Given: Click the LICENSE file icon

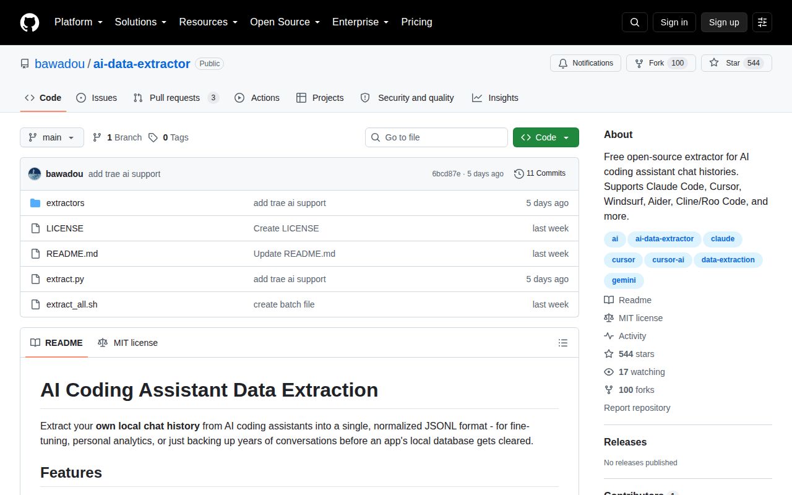Looking at the screenshot, I should click(x=35, y=228).
